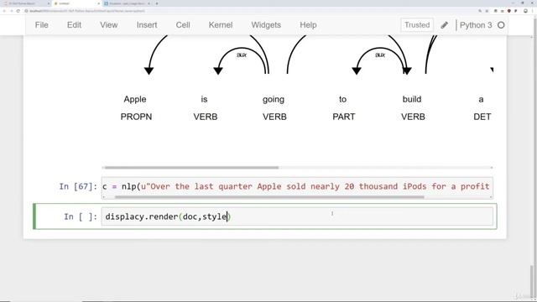Click the DET tag under a
This screenshot has height=302, width=537.
click(482, 117)
